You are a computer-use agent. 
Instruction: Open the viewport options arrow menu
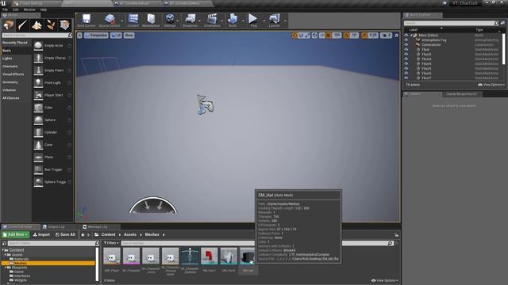(x=79, y=35)
